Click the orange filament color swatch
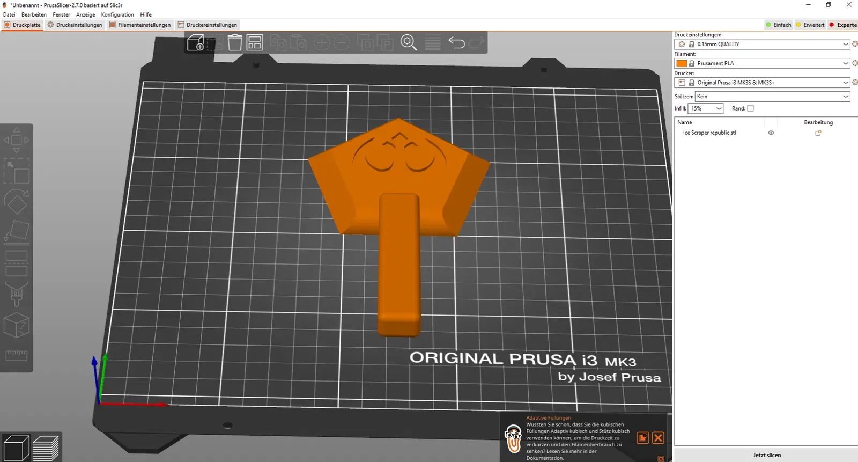The image size is (858, 462). click(x=682, y=63)
